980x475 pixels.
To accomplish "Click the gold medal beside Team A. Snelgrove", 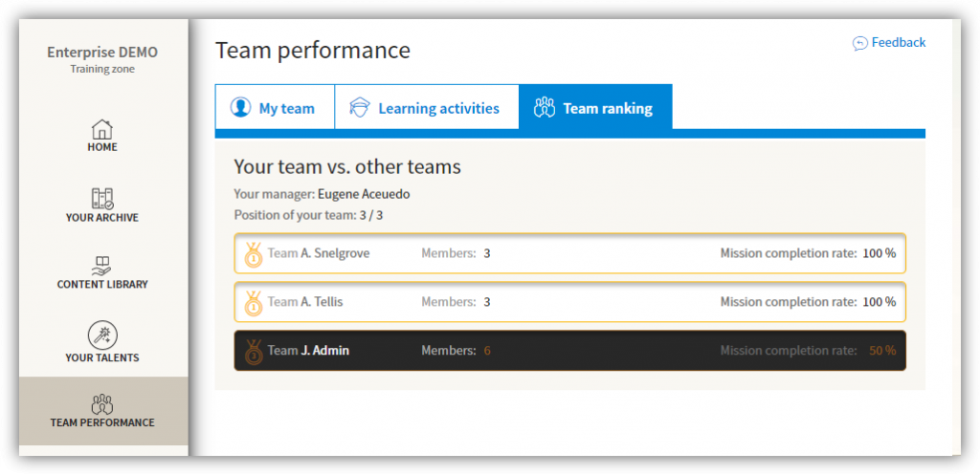I will [254, 254].
